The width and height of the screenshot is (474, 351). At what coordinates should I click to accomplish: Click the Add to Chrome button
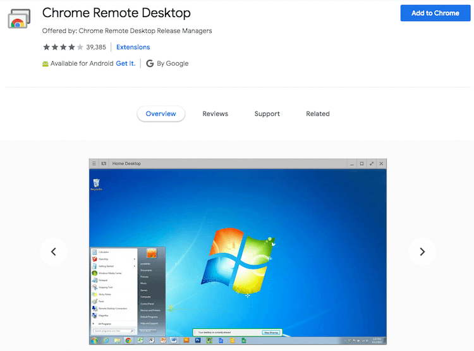435,13
